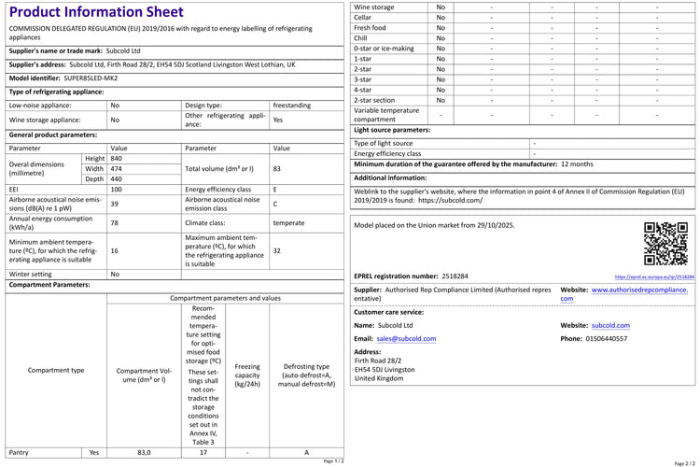
Task: Select the Width value 474
Action: coord(116,169)
